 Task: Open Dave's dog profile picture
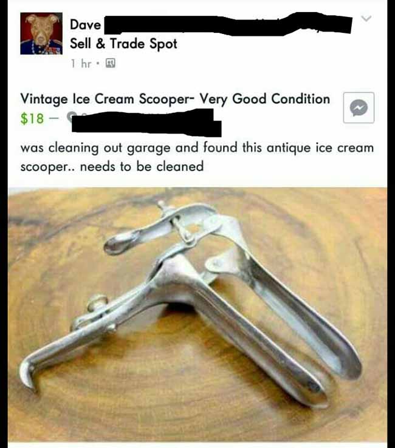(41, 33)
